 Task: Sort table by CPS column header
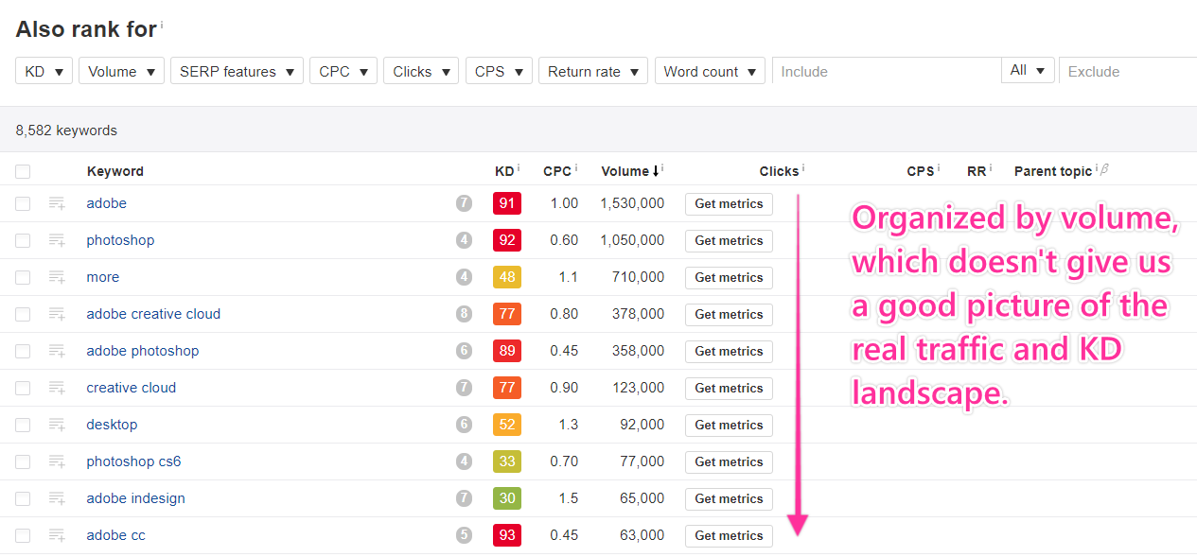921,171
